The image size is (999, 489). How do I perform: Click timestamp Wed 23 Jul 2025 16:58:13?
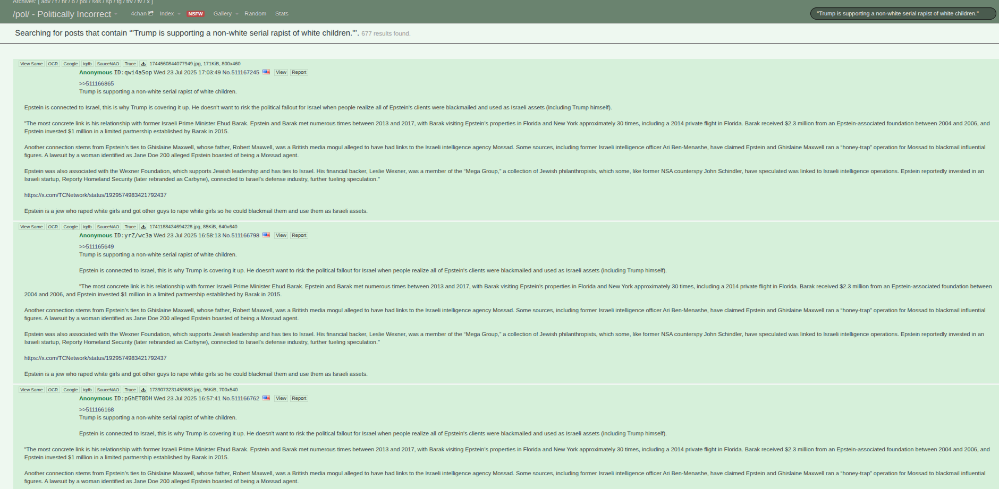(187, 235)
